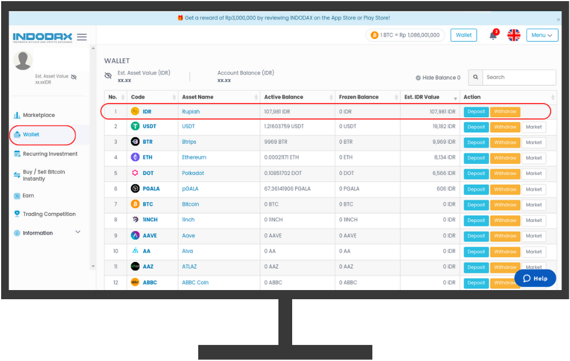Click the AAZ ATLAZ coin icon

click(x=135, y=266)
